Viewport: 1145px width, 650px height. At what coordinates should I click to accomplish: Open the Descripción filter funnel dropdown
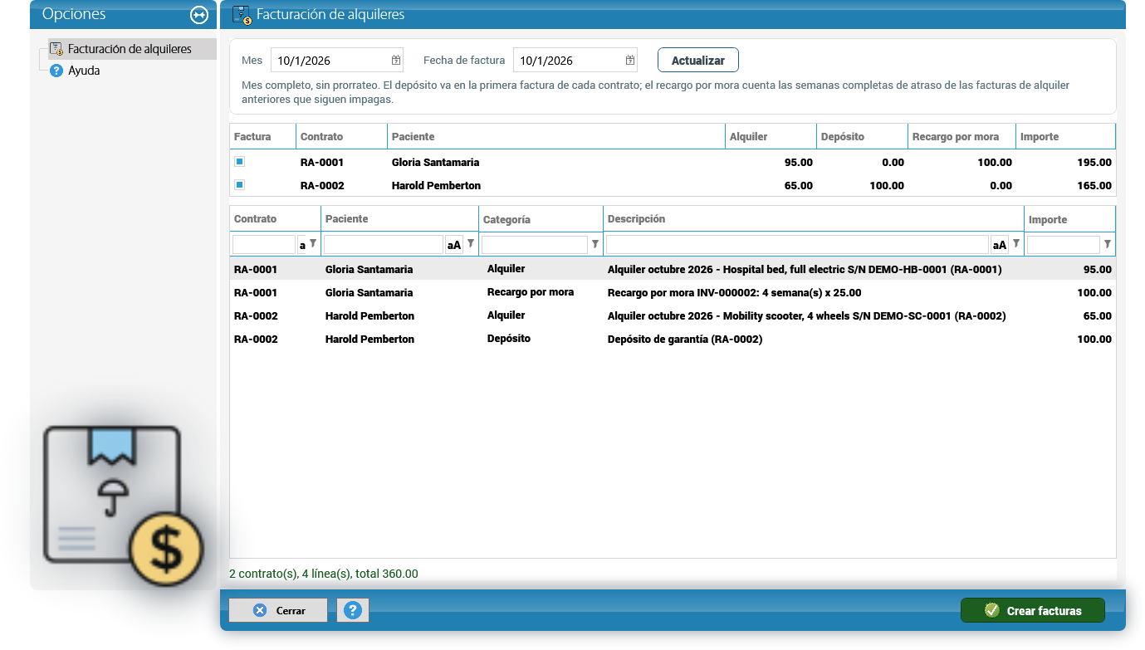point(1015,244)
